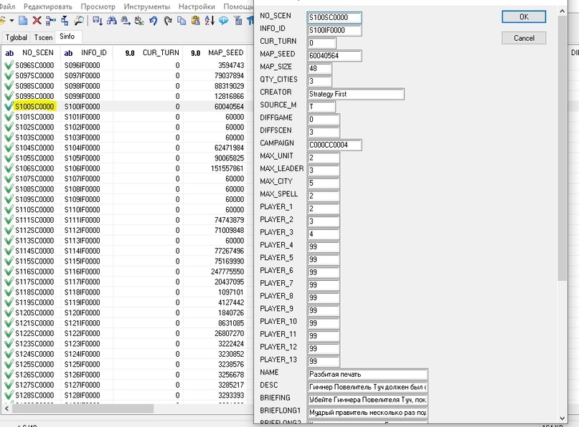This screenshot has width=579, height=427.
Task: Toggle the green checkmark on row S096SC0000
Action: coord(9,65)
